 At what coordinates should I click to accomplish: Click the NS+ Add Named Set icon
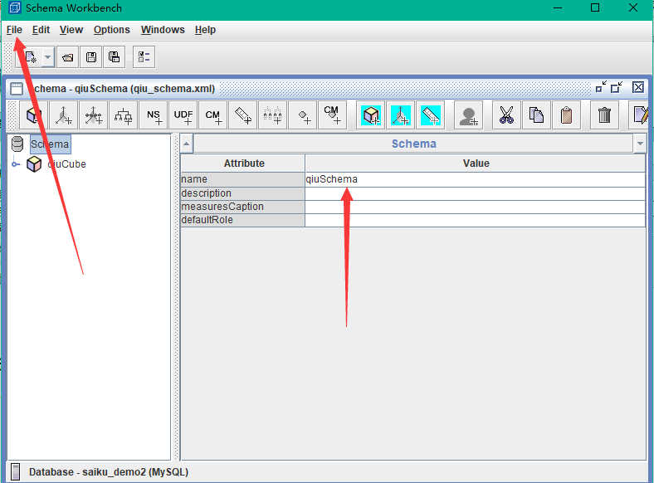pyautogui.click(x=153, y=115)
